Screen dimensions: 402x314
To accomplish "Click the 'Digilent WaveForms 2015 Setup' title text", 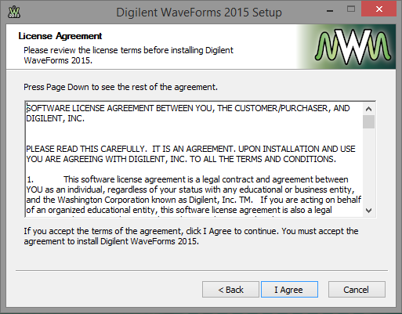I will [199, 13].
